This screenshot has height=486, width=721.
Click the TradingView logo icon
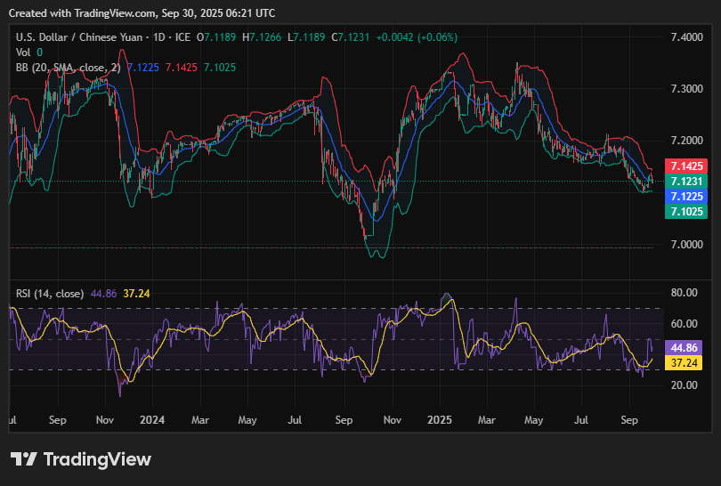tap(24, 459)
